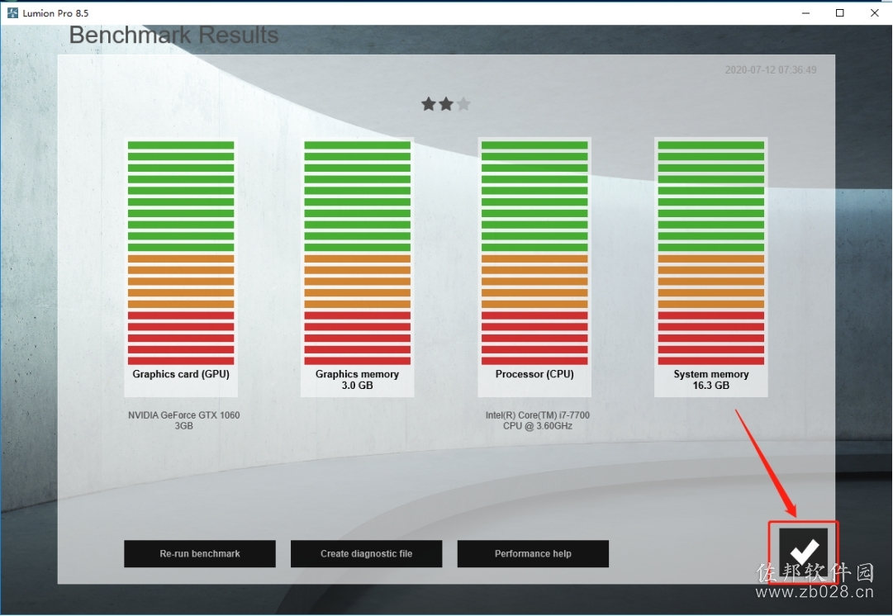
Task: Click the Graphics memory label
Action: 357,374
